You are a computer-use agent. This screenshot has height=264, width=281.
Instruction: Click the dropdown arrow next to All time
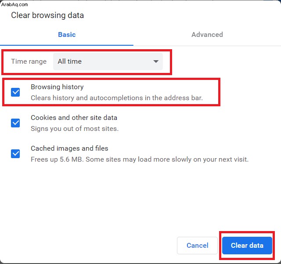pos(156,61)
